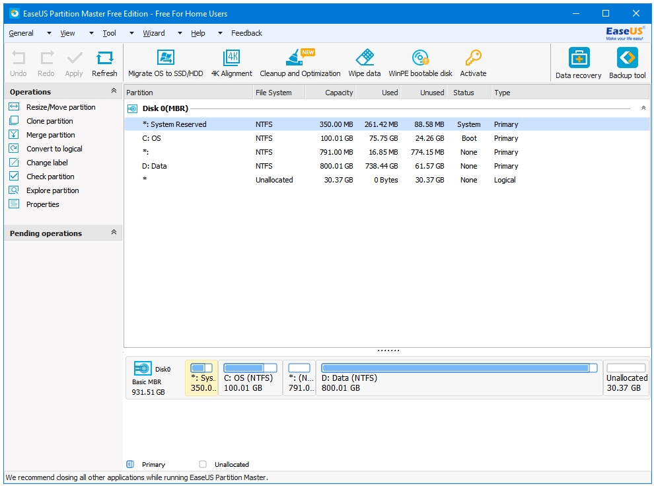Select Clone partition operation
Screen dimensions: 654x486
pyautogui.click(x=50, y=120)
